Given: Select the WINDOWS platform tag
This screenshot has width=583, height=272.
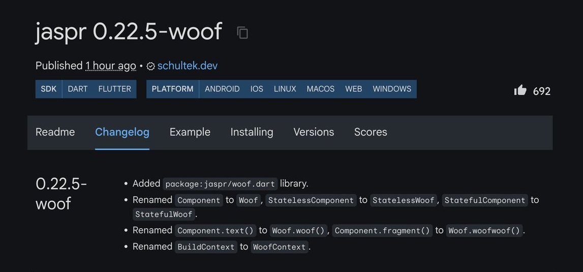Looking at the screenshot, I should point(392,89).
